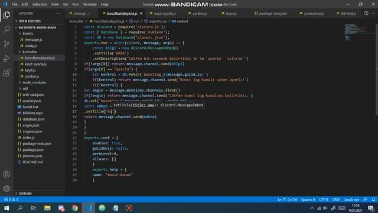The width and height of the screenshot is (378, 213).
Task: Open Windows taskbar search
Action: coord(20,208)
